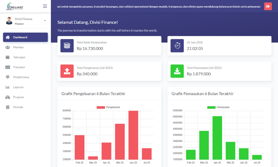This screenshot has height=167, width=278.
Task: Toggle the hamburger sidebar menu
Action: pyautogui.click(x=45, y=6)
